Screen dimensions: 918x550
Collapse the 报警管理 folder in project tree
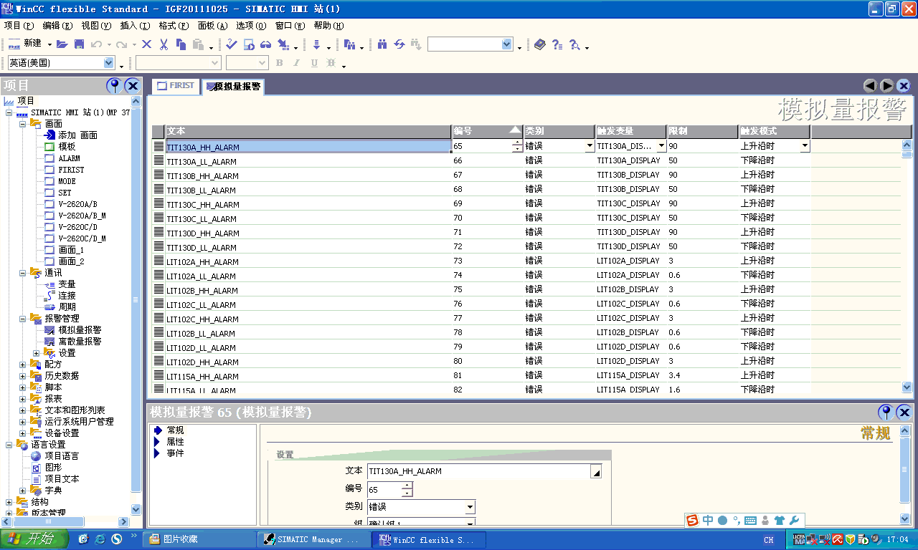pos(22,319)
